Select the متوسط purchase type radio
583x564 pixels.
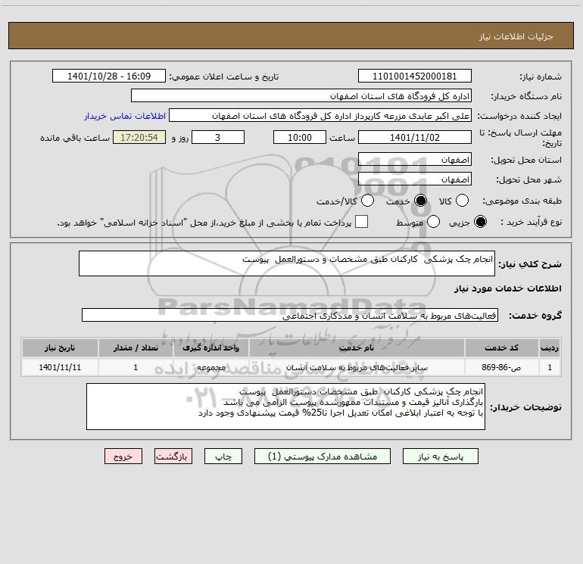pyautogui.click(x=433, y=222)
